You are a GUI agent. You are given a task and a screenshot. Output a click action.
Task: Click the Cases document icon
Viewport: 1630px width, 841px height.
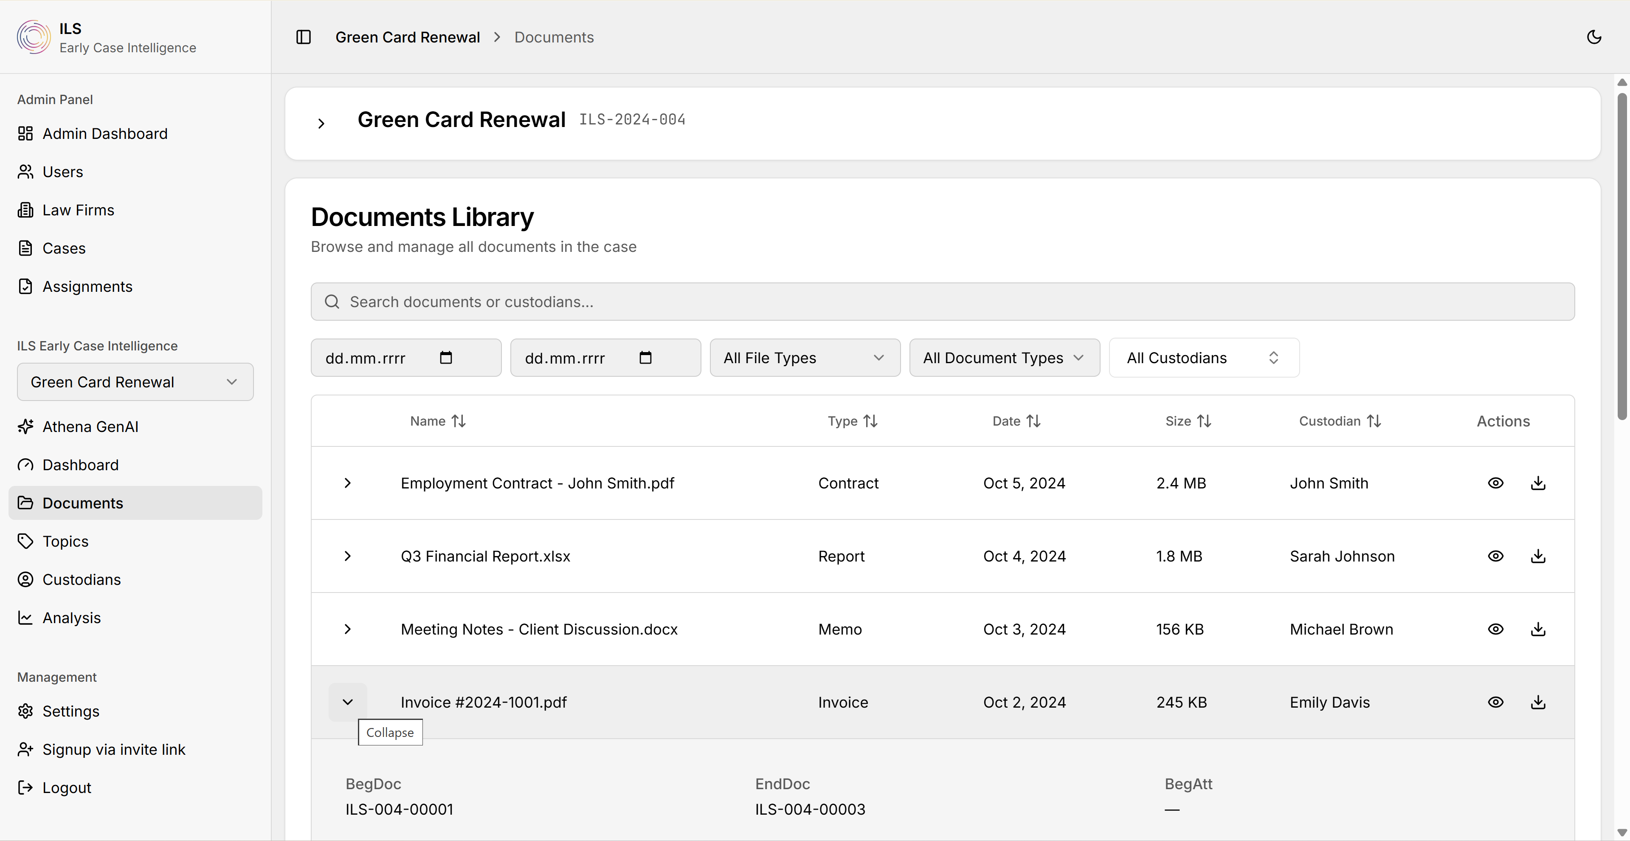point(25,248)
